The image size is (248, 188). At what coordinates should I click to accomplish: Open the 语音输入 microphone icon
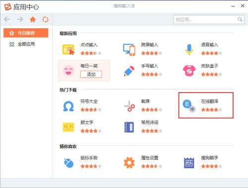(x=189, y=49)
